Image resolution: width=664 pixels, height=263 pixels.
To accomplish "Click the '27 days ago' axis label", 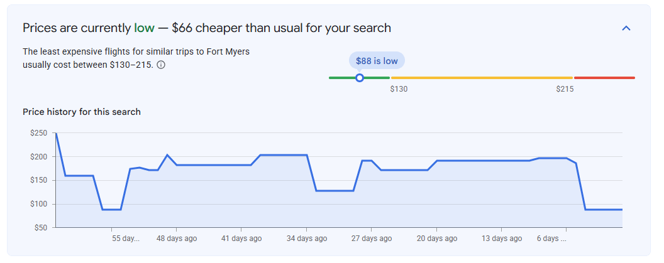I will click(x=372, y=239).
